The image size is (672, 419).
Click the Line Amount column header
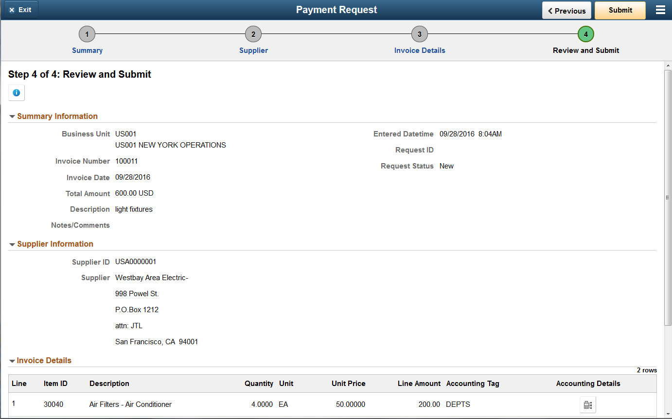(419, 384)
